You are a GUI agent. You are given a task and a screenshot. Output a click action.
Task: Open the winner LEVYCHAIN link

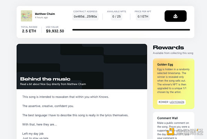pos(177,102)
